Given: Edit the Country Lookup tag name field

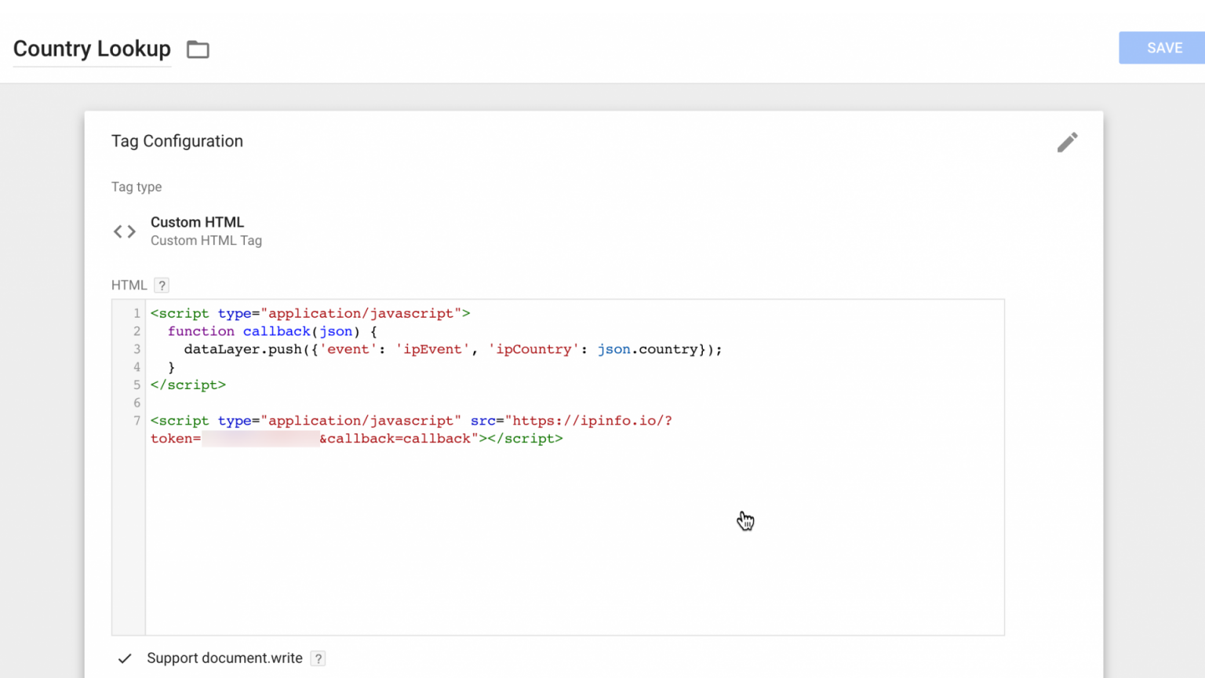Looking at the screenshot, I should point(92,49).
